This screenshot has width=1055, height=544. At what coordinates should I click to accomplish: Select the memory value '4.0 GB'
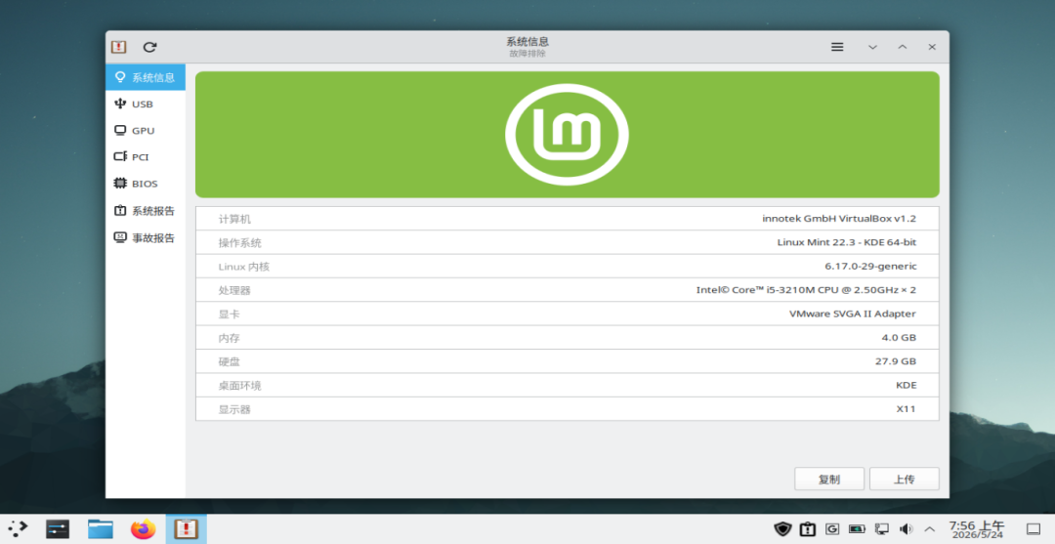click(899, 338)
